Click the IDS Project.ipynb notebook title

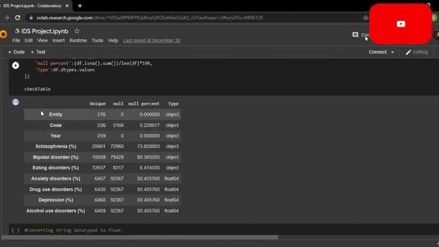[45, 31]
